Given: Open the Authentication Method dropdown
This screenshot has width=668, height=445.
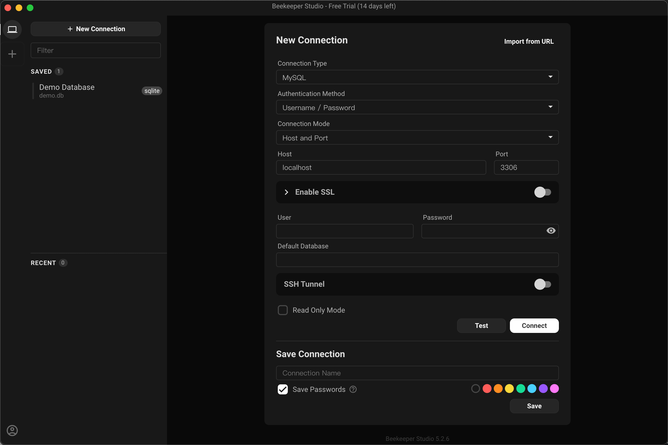Looking at the screenshot, I should coord(417,107).
